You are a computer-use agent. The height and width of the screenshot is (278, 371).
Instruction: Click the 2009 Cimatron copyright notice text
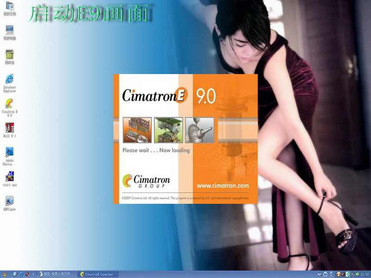[185, 198]
